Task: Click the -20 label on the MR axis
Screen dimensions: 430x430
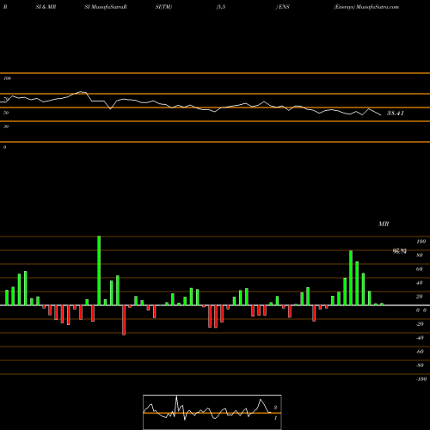Action: tap(420, 324)
